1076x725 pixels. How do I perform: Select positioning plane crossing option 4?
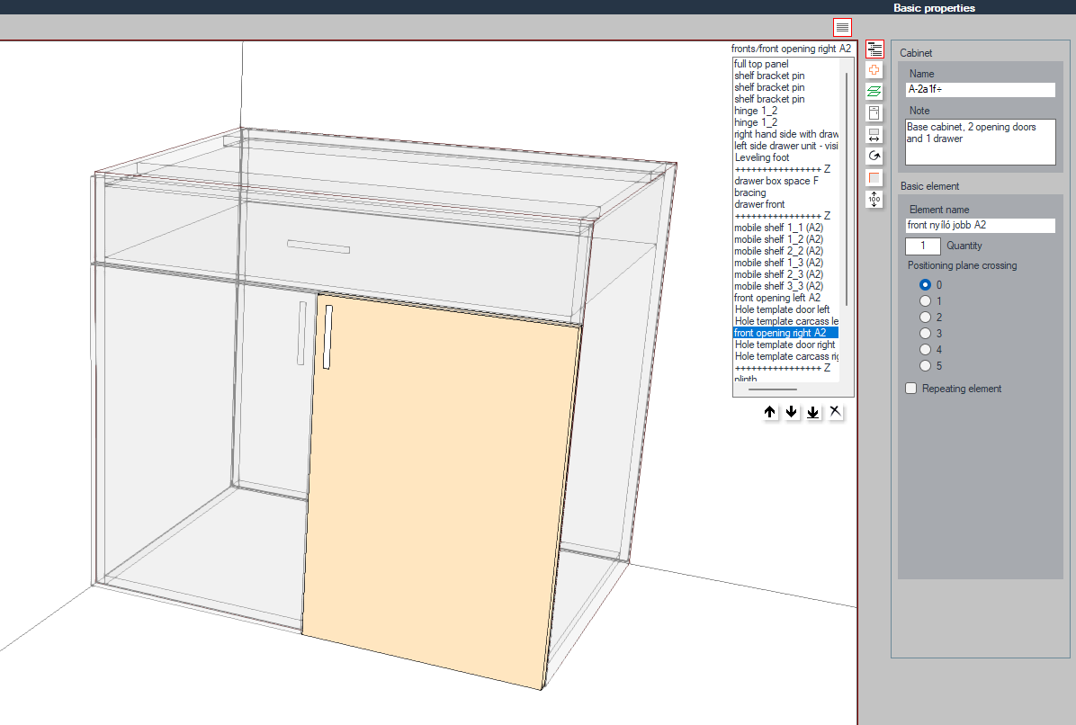[x=925, y=350]
